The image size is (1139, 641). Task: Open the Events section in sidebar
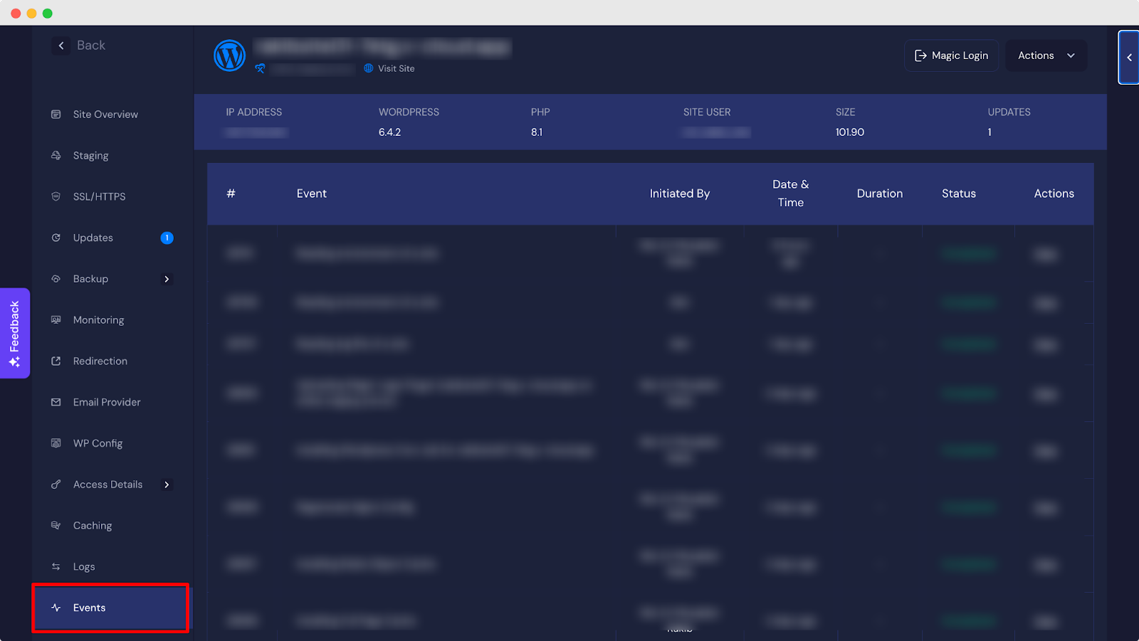90,608
